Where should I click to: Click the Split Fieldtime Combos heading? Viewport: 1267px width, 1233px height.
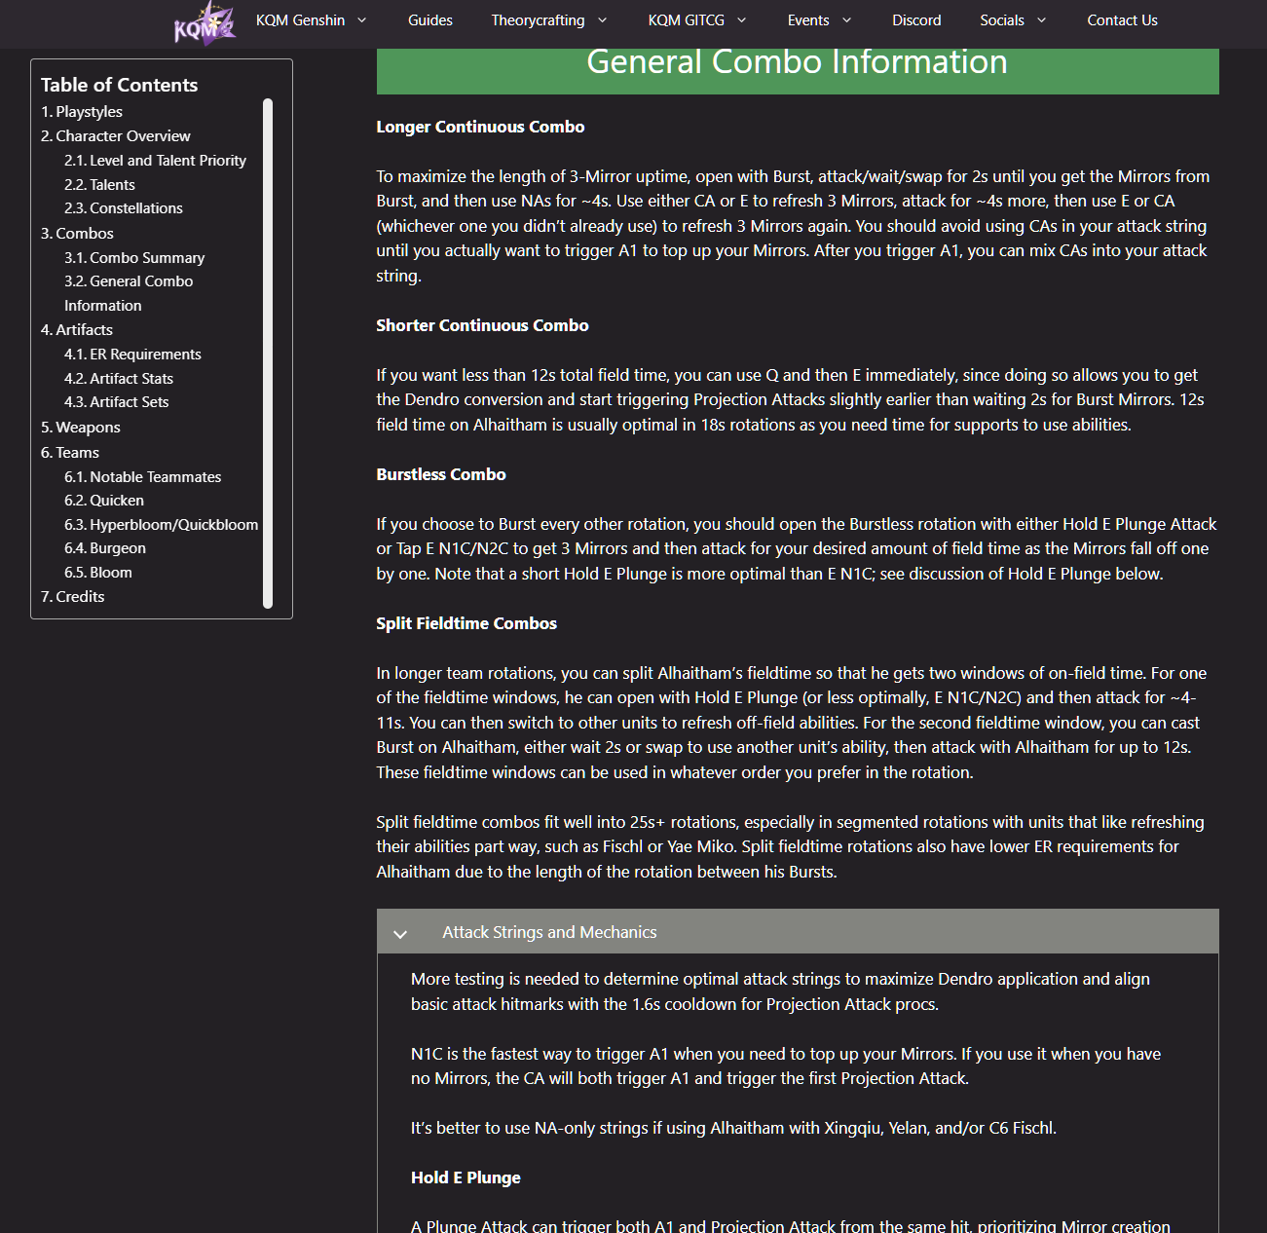(466, 624)
